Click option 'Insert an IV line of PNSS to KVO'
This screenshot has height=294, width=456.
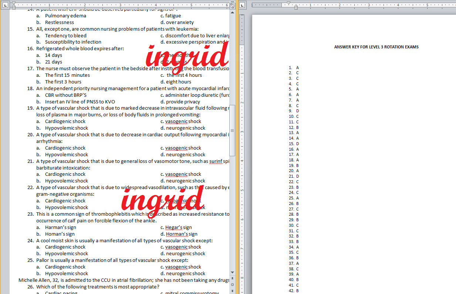click(x=80, y=102)
